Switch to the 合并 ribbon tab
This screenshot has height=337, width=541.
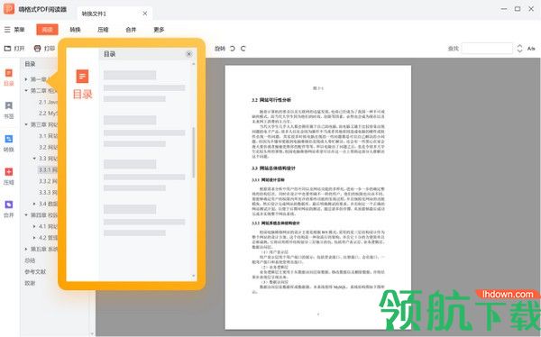131,30
